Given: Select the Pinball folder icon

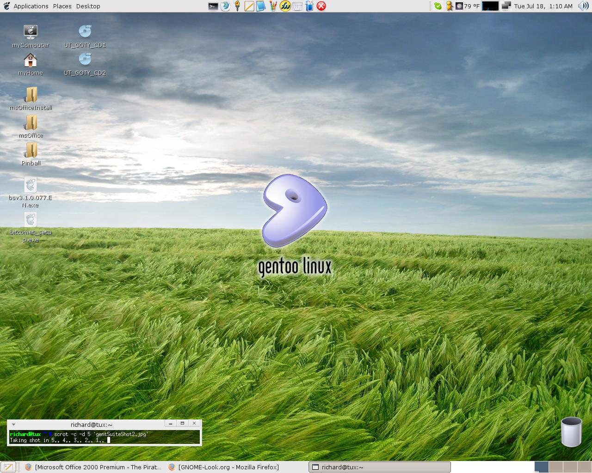Looking at the screenshot, I should [31, 154].
